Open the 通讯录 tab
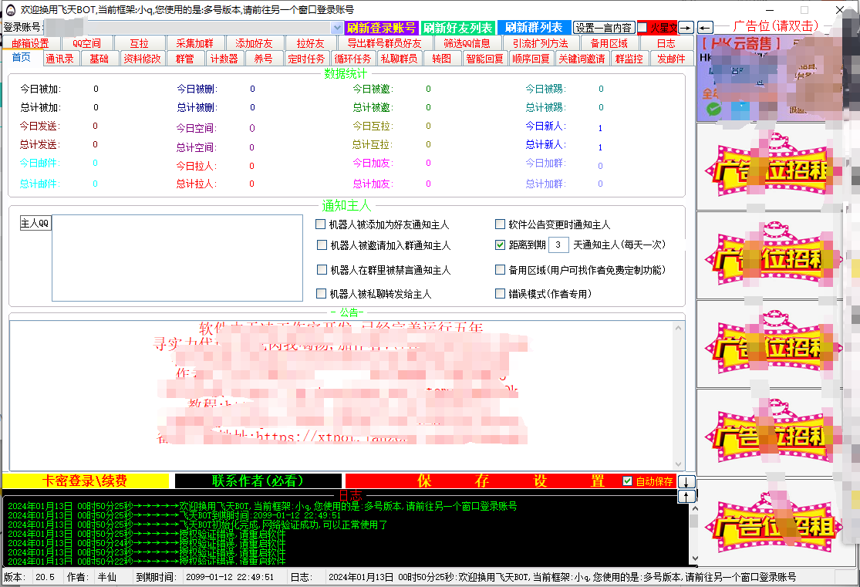The image size is (860, 587). [x=59, y=59]
